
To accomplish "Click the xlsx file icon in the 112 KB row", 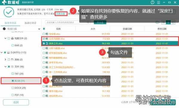I will click(x=47, y=39).
